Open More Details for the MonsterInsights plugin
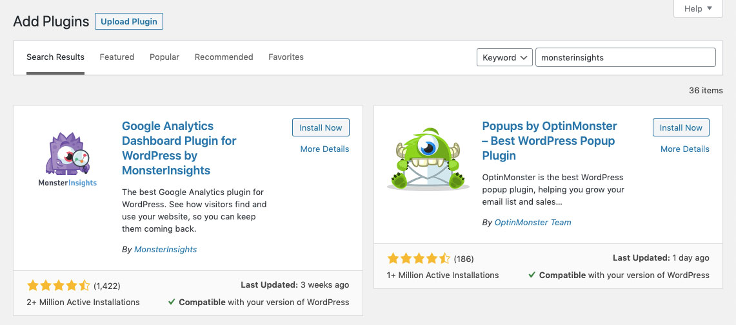Screen dimensions: 736x325 pyautogui.click(x=324, y=149)
